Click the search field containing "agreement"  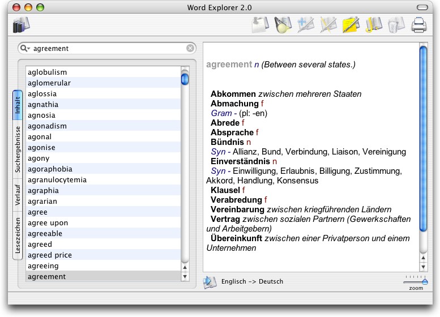coord(108,49)
